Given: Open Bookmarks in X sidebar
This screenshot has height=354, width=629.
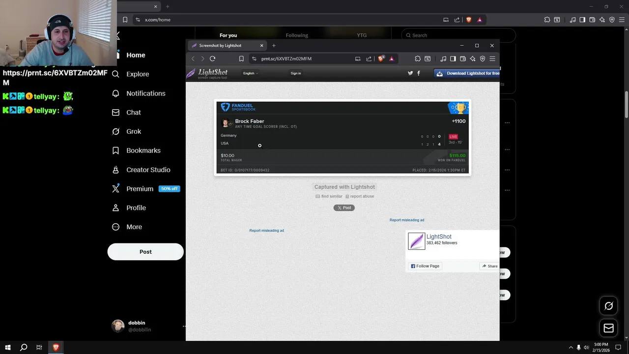Looking at the screenshot, I should click(136, 150).
